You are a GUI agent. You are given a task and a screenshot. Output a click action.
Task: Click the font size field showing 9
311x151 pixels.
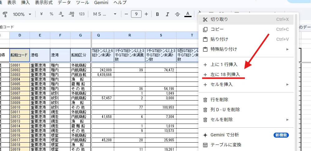(x=136, y=14)
